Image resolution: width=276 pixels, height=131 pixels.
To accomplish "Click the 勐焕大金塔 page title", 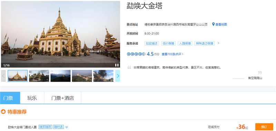I will click(144, 6).
